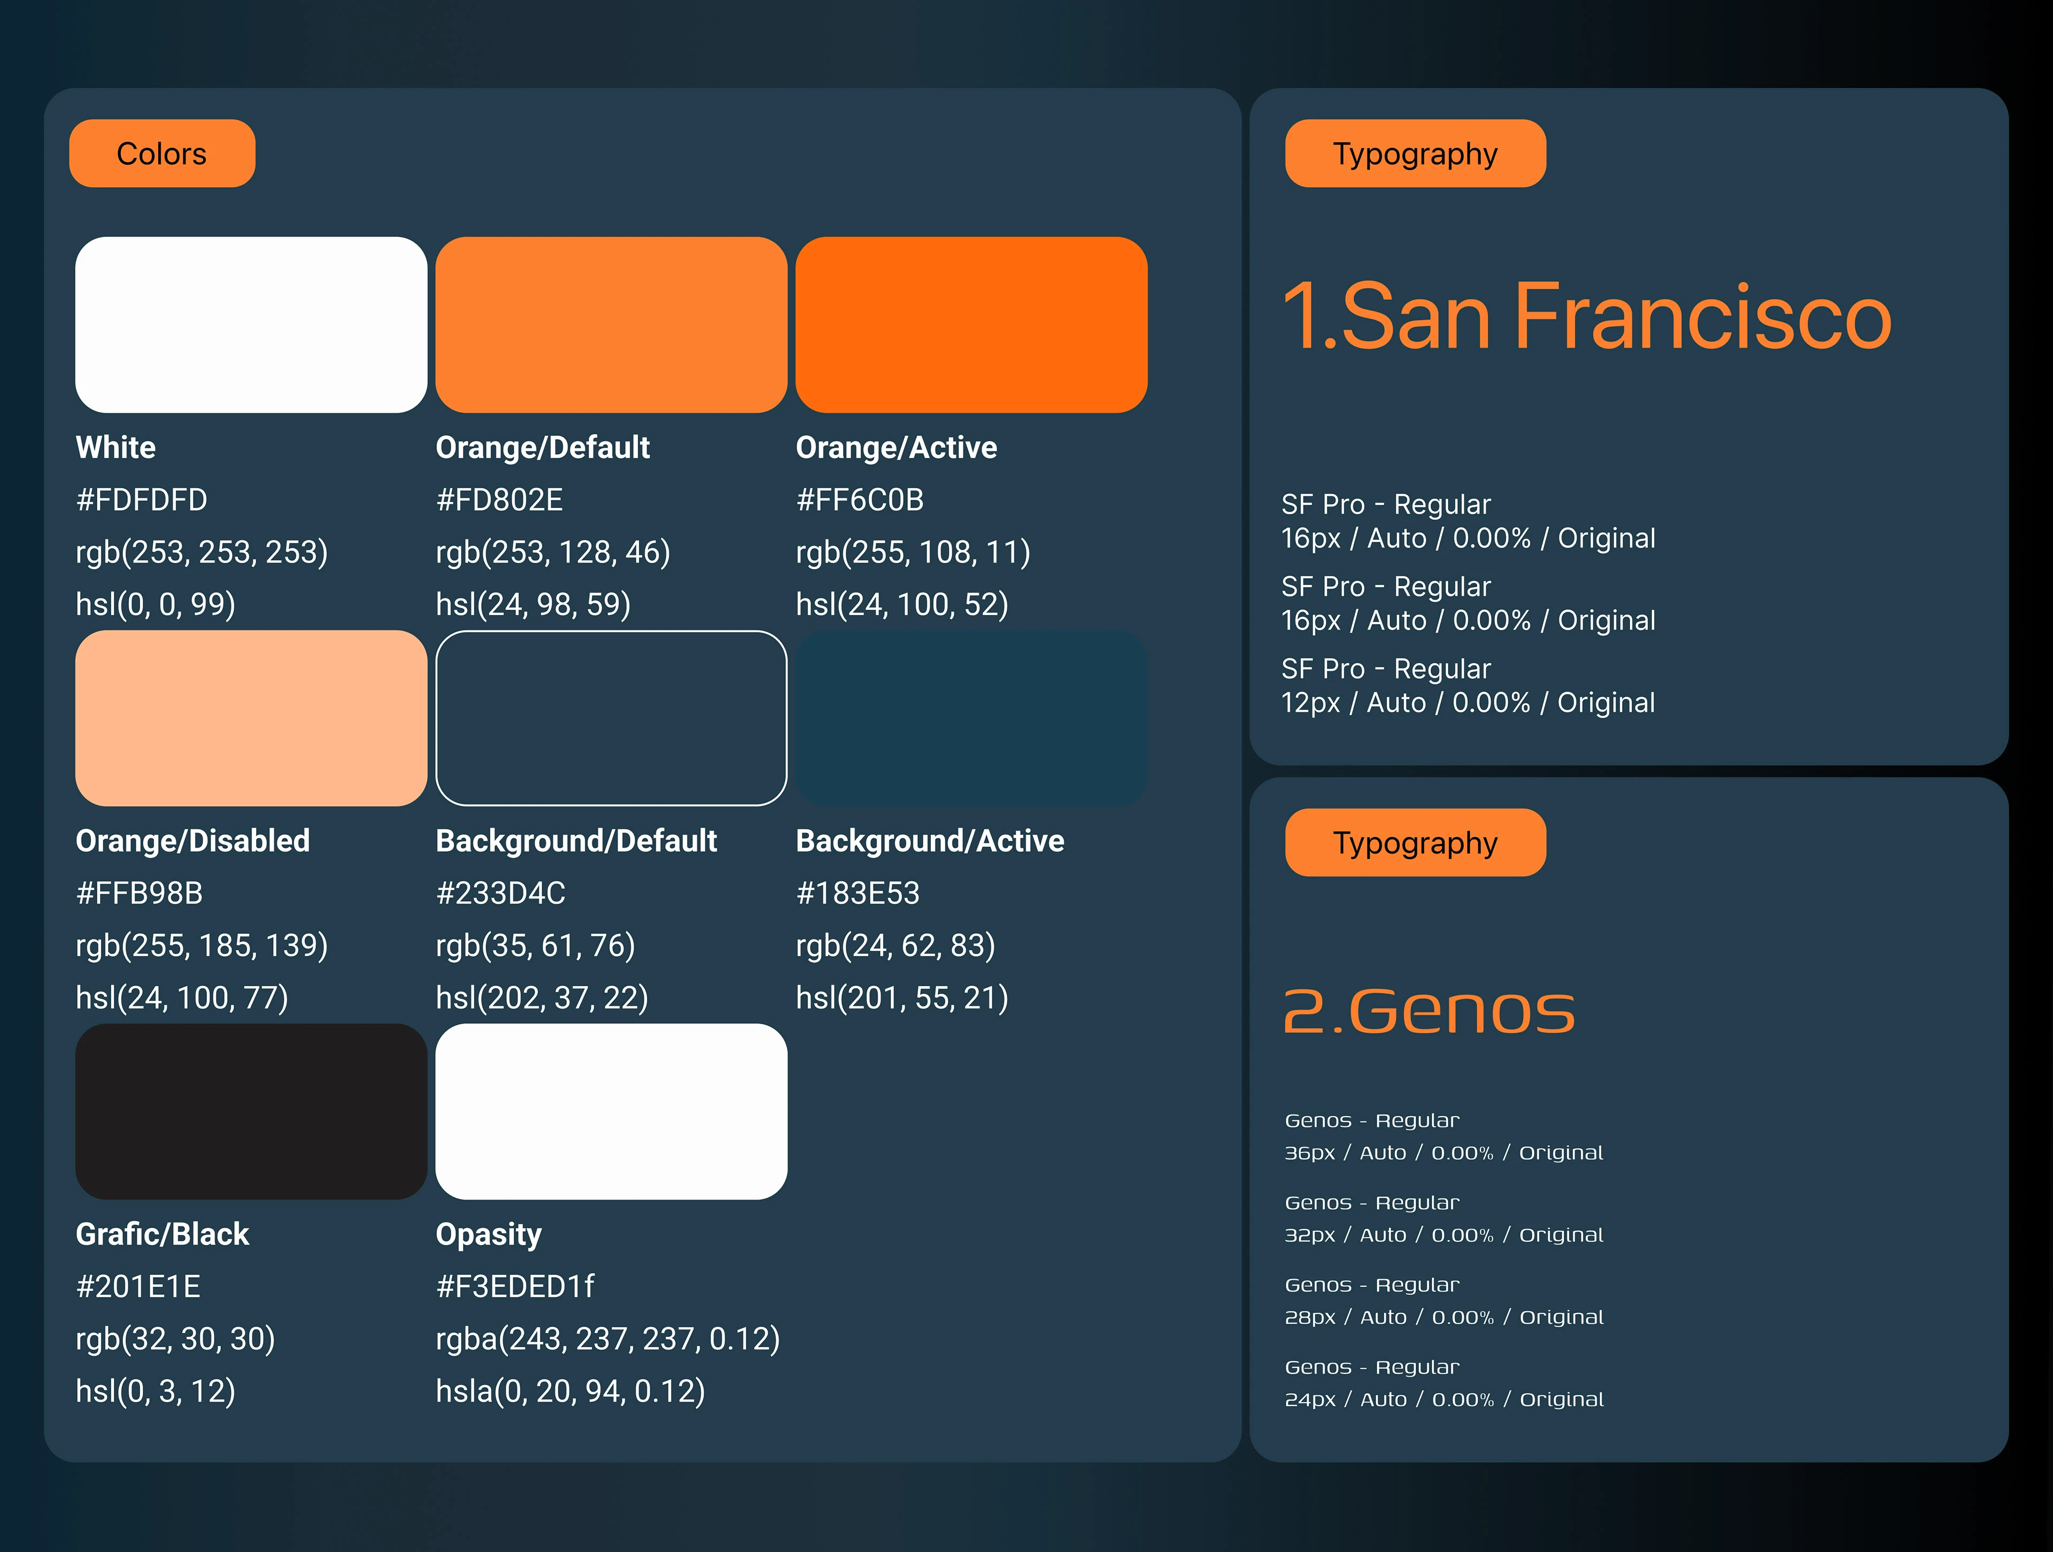Click the hsl(202, 37, 22) value

542,997
